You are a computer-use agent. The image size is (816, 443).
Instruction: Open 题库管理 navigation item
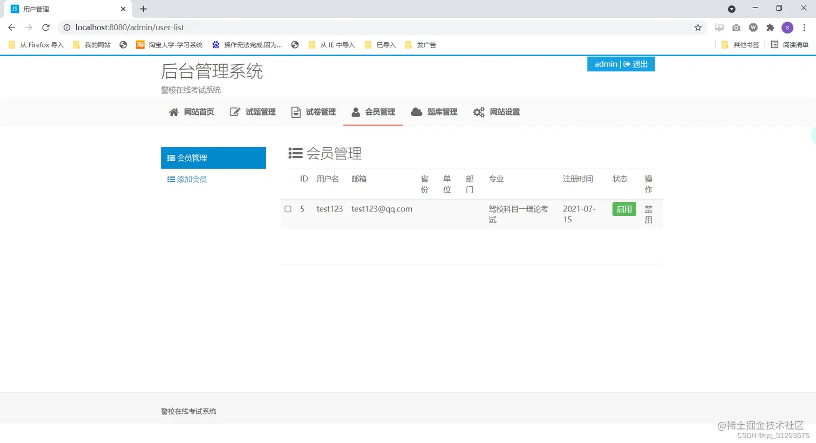tap(434, 112)
